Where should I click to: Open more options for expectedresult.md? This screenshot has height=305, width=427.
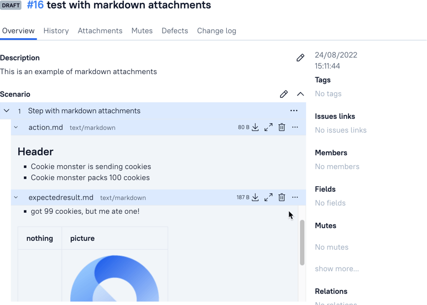[x=295, y=197]
